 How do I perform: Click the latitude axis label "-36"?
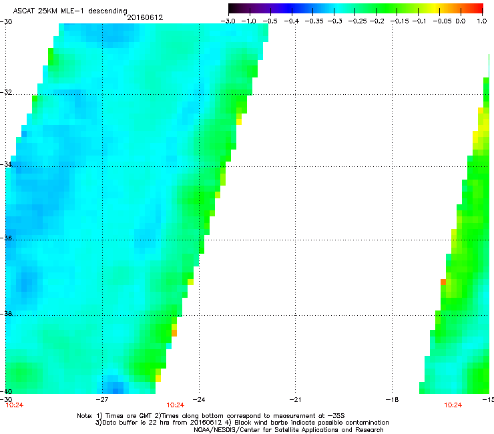(6, 238)
